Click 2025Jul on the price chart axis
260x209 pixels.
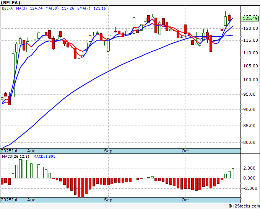[x=9, y=151]
